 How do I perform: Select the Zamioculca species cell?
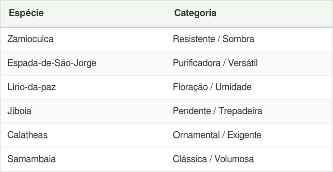coord(30,39)
